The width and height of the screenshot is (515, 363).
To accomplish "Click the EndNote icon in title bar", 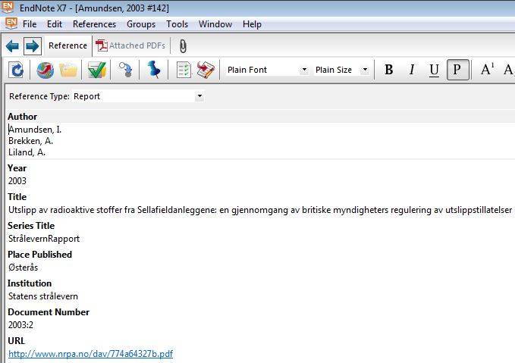I will 8,8.
